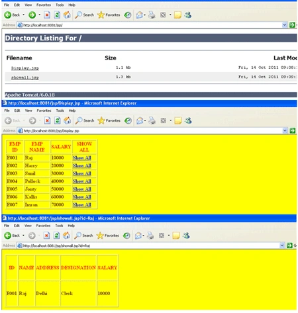The height and width of the screenshot is (313, 298).
Task: Click Show All link for row E007
Action: tap(82, 204)
